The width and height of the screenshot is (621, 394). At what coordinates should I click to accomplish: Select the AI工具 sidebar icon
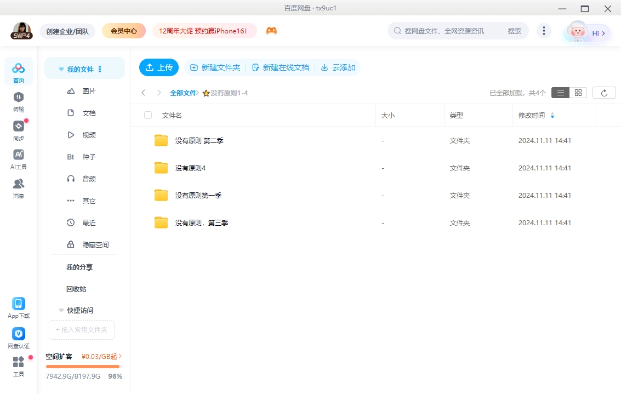(x=18, y=157)
